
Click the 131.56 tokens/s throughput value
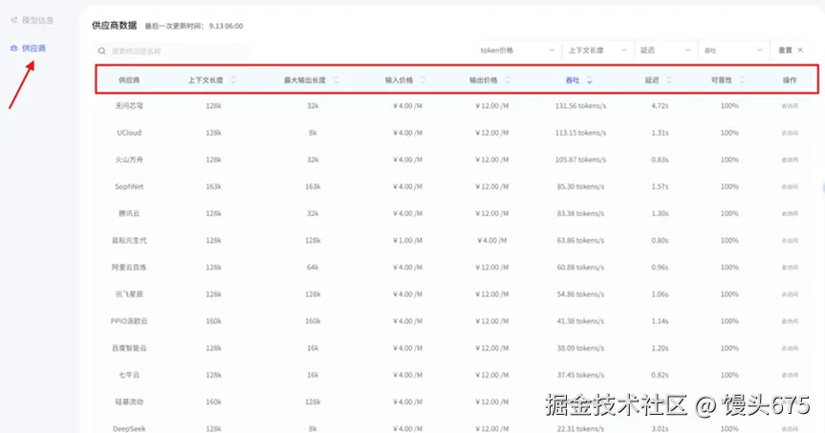click(580, 106)
